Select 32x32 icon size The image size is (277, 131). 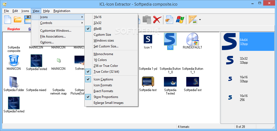[111, 23]
